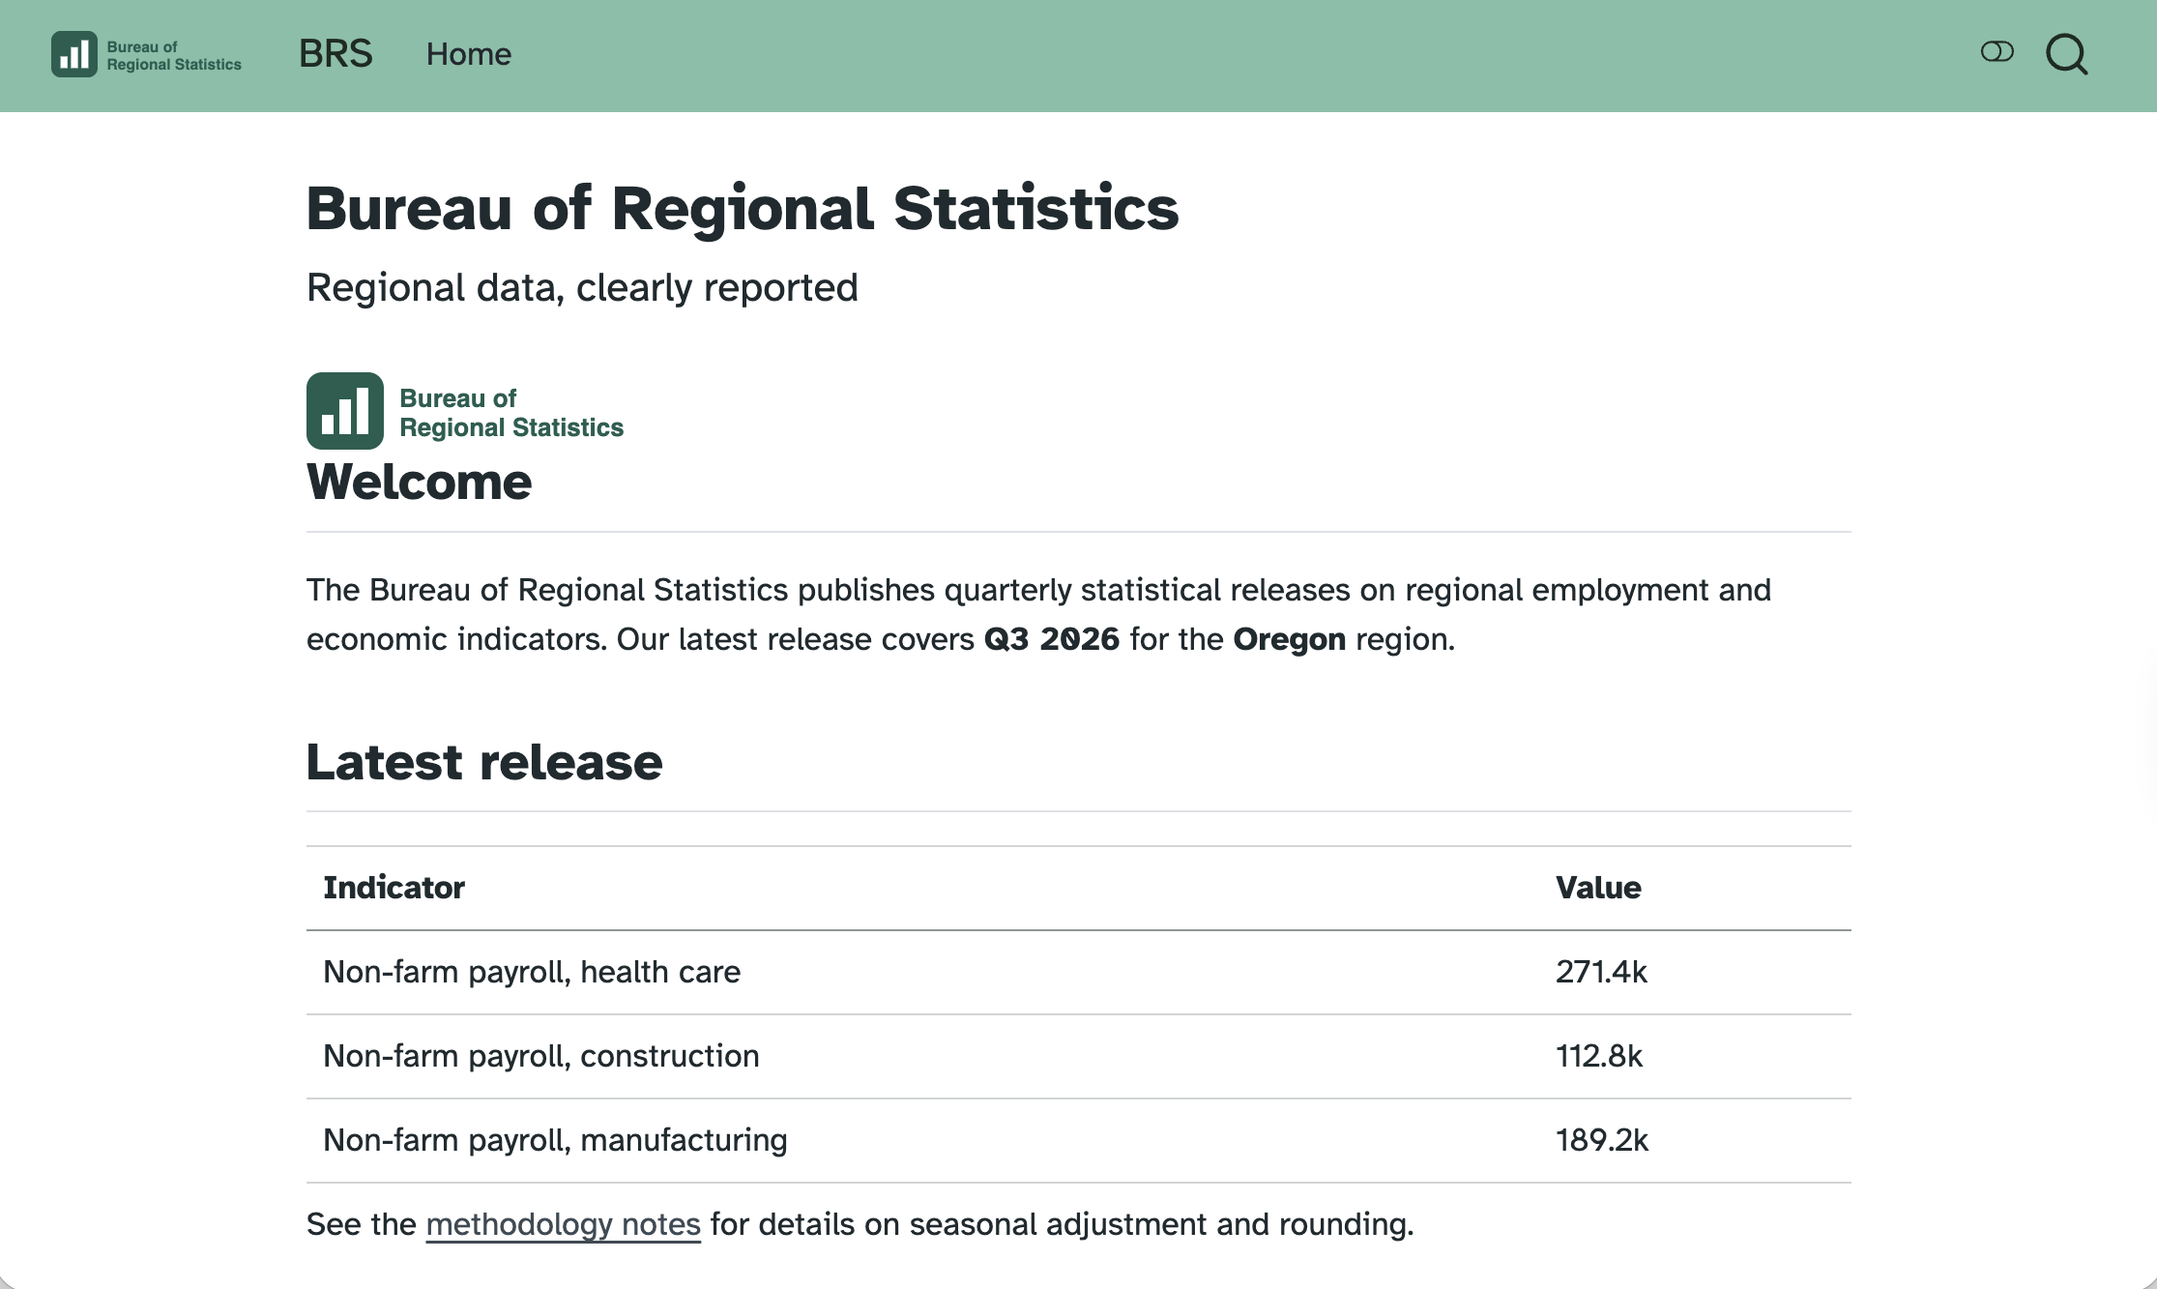The height and width of the screenshot is (1289, 2157).
Task: Click the 'Latest release' heading
Action: click(x=484, y=762)
